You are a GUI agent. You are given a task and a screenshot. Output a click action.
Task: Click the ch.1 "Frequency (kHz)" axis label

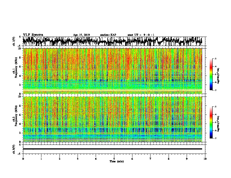click(16, 67)
